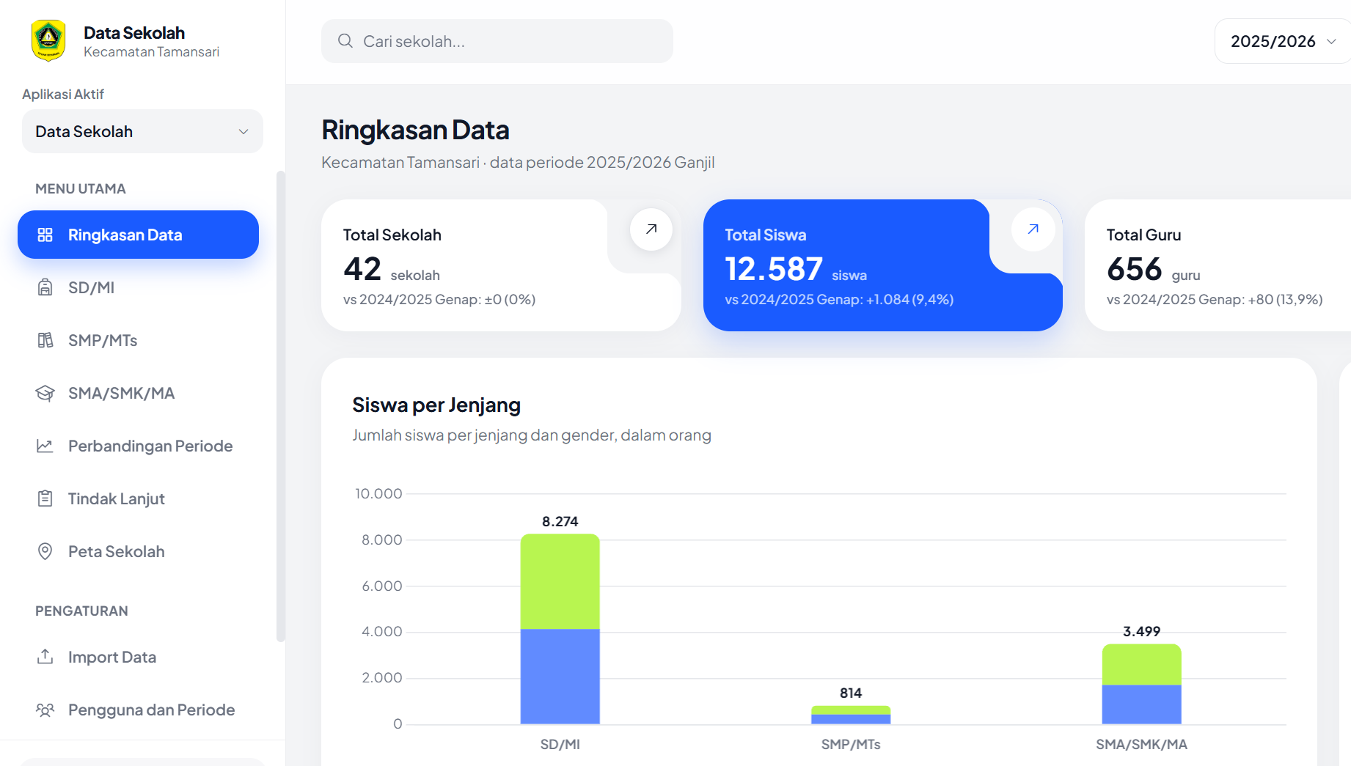Click the 814 bar value label
The height and width of the screenshot is (766, 1351).
click(x=851, y=693)
